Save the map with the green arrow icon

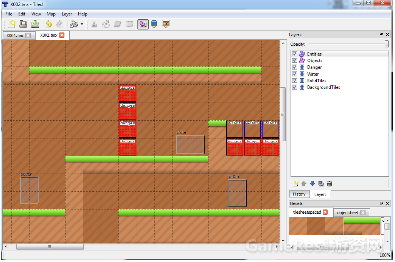(x=35, y=24)
